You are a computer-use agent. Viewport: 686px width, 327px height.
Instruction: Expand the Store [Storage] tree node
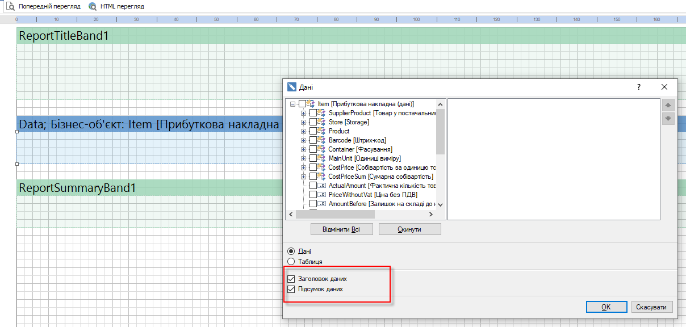304,122
